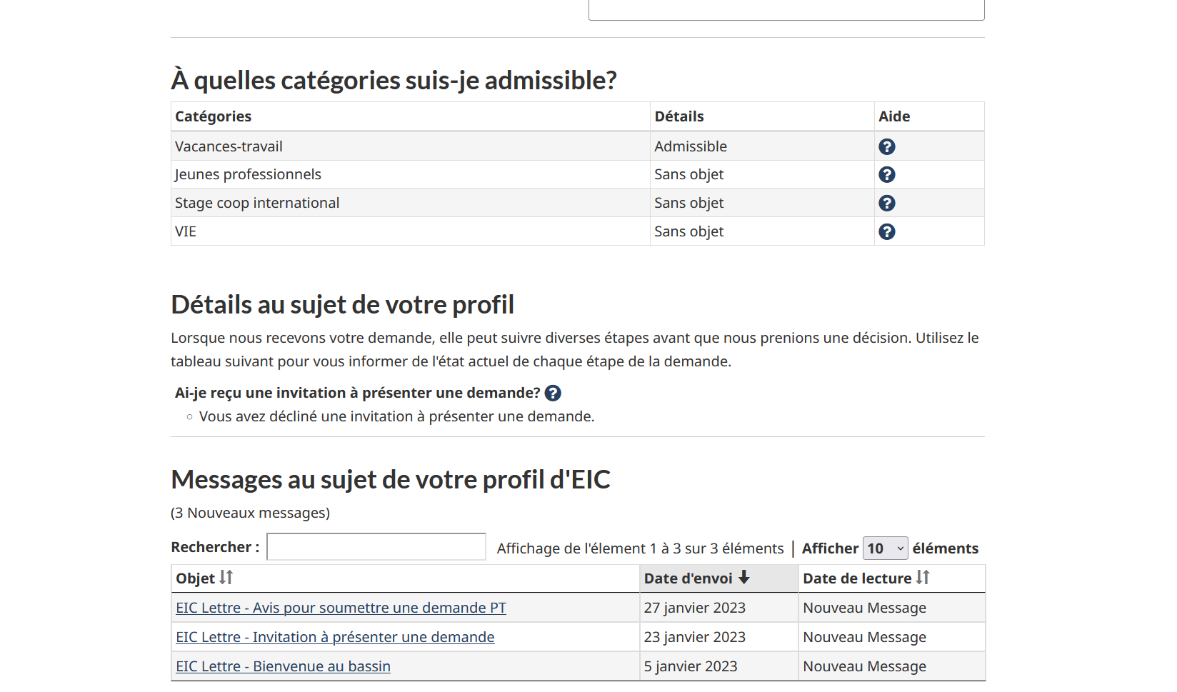Select the 'Admissible' detail cell

pos(762,146)
